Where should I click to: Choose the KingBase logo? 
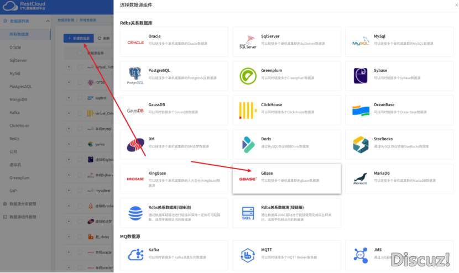[x=135, y=179]
